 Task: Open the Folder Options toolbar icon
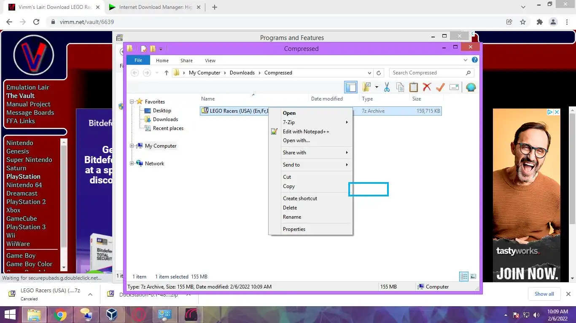click(367, 87)
